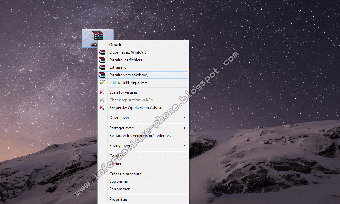Open the Partager avec entry
340x204 pixels.
tap(143, 128)
